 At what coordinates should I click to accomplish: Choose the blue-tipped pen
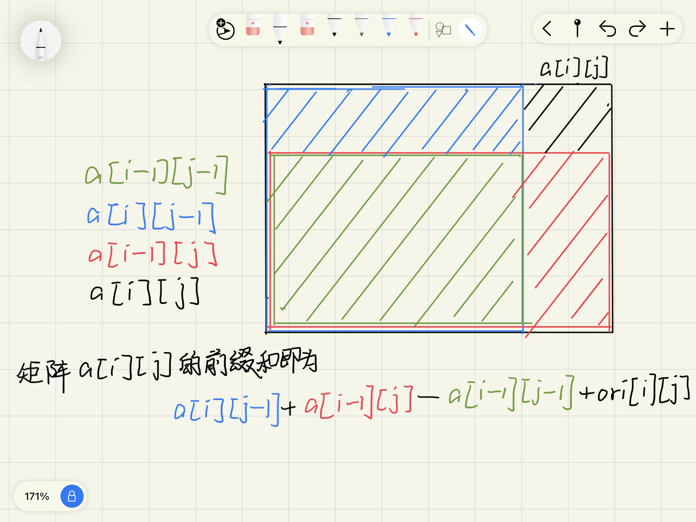389,27
